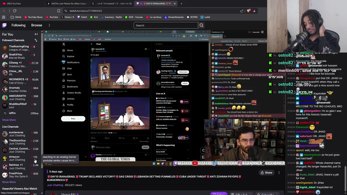Open ShaKillYou Marvel Rivals channel
Viewport: 347px width, 195px height.
20,56
